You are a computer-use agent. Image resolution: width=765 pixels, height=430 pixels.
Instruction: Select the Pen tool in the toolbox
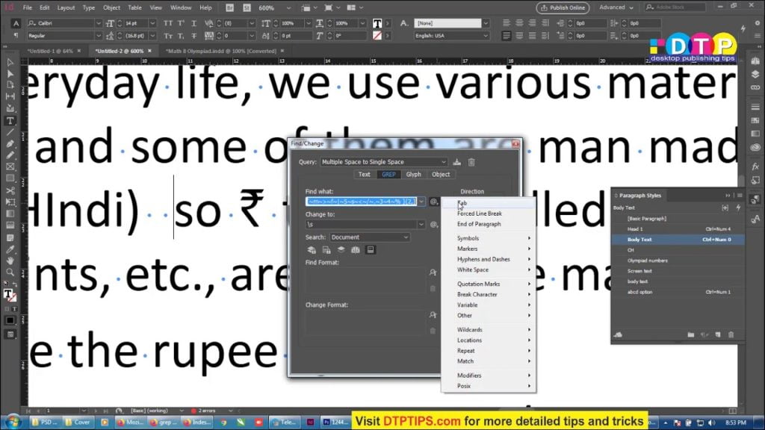pos(10,143)
